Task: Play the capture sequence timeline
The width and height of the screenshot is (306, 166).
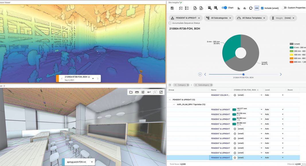Action: pyautogui.click(x=200, y=74)
